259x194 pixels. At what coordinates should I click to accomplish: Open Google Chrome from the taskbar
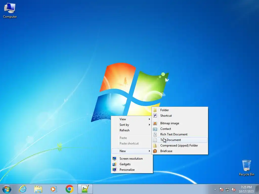point(69,189)
